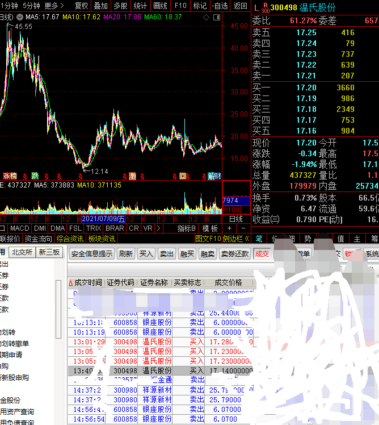Select the 14:56:54 银座股份 卖出 row
Screen dimensions: 379x425
point(161,419)
